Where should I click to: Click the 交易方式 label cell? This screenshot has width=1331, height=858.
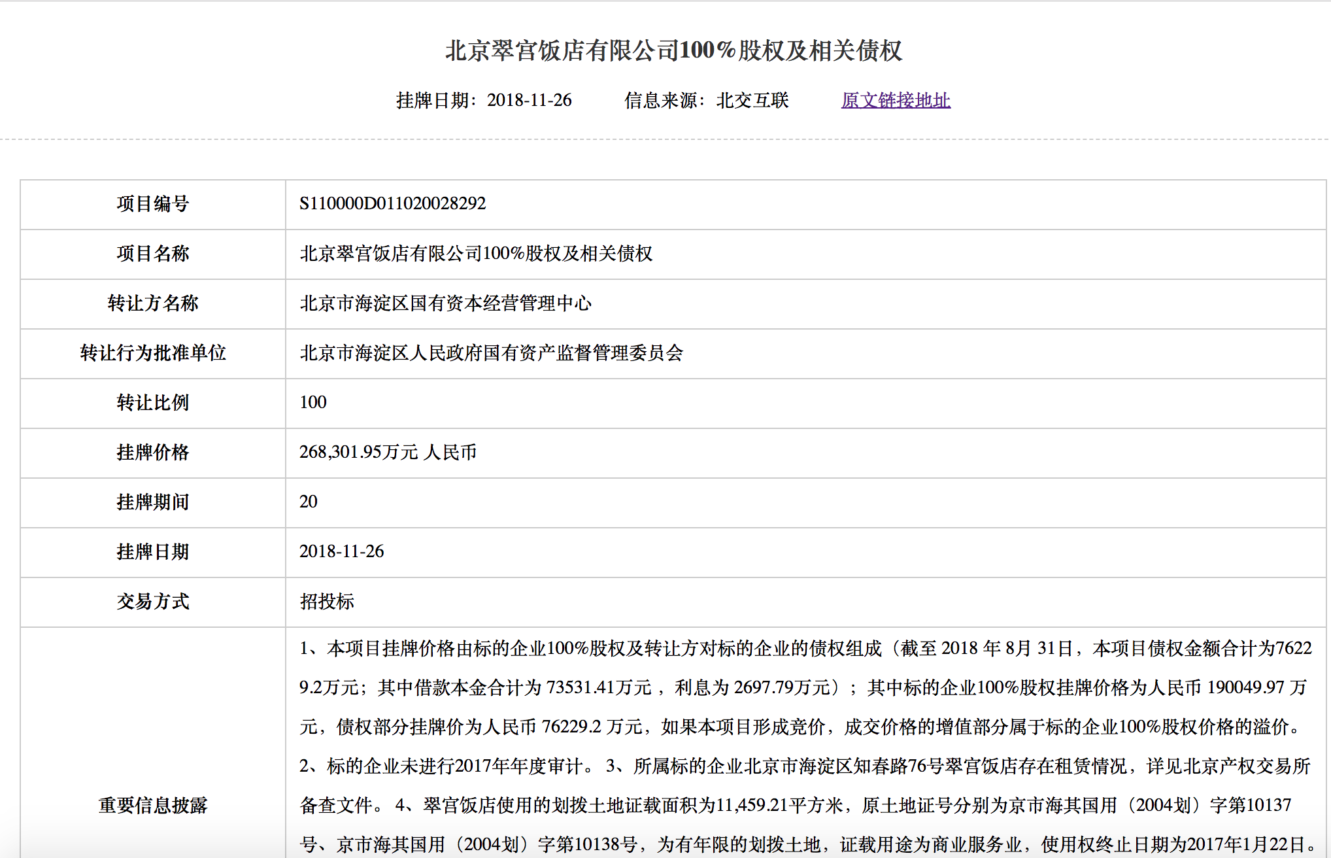(153, 602)
